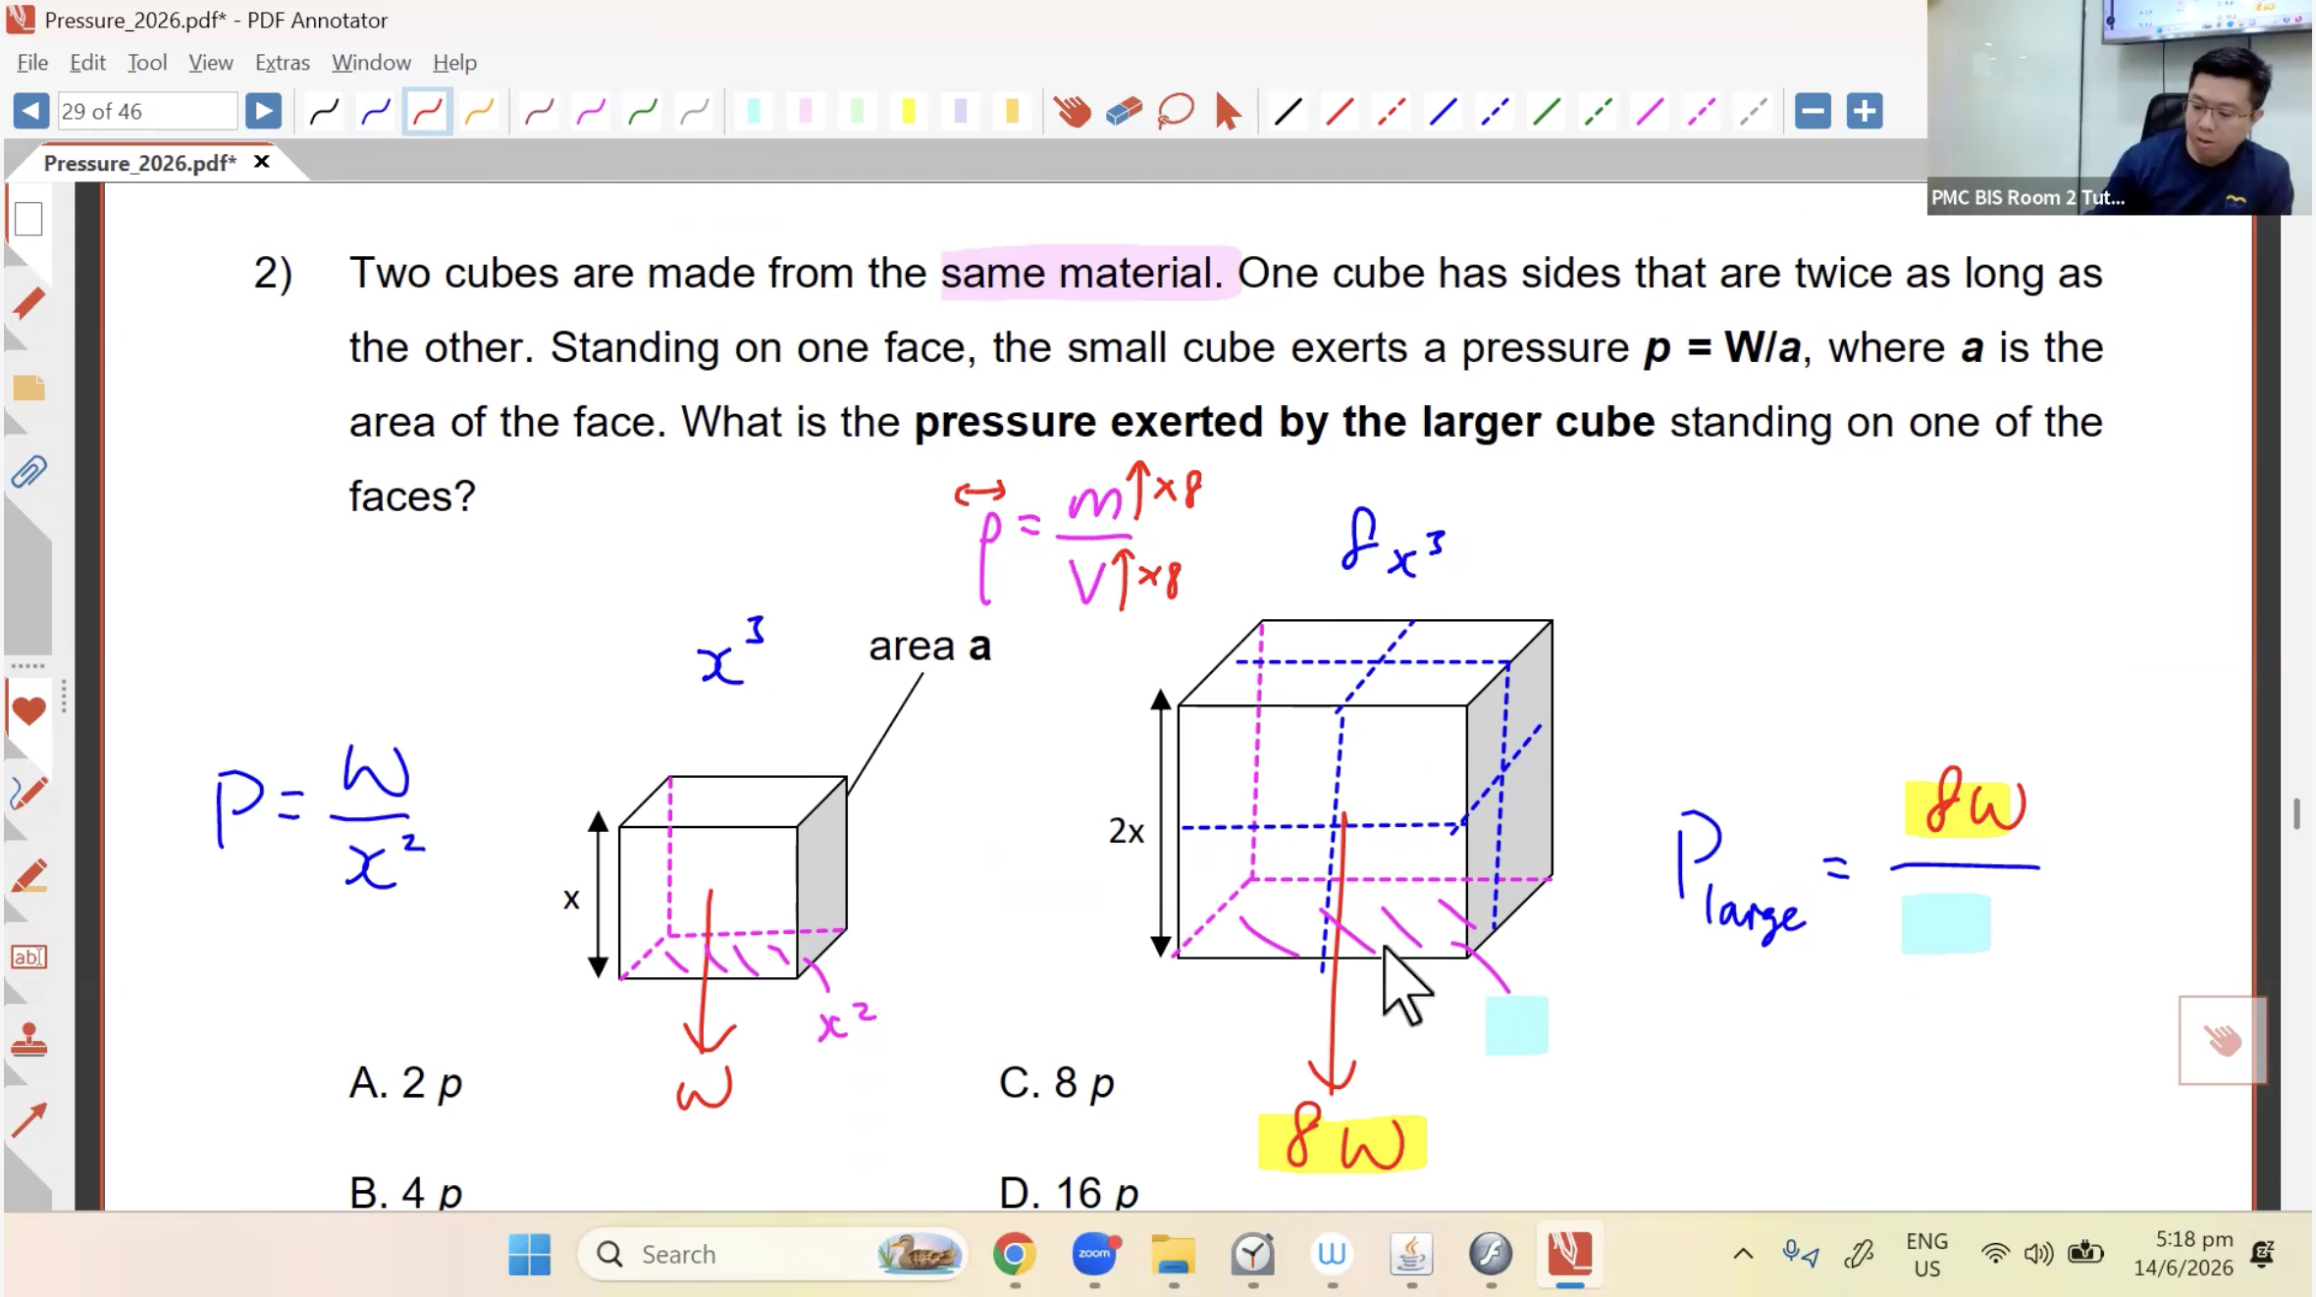Select the sidebar red arrow tool
This screenshot has width=2316, height=1297.
tap(28, 1120)
